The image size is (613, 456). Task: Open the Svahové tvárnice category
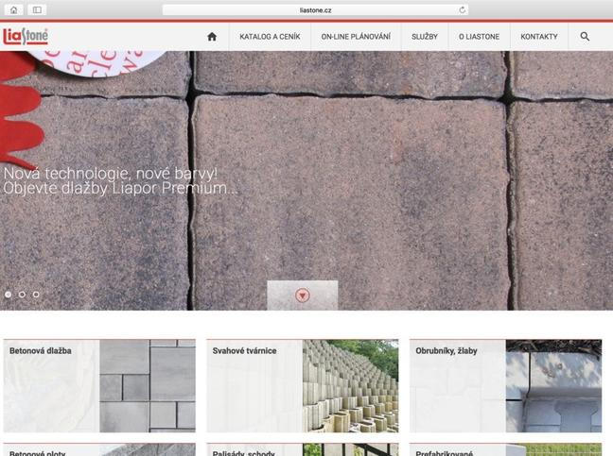click(301, 385)
